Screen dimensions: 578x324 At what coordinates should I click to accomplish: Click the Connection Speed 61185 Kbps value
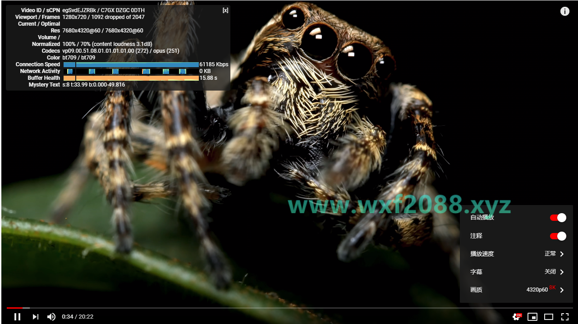[214, 64]
